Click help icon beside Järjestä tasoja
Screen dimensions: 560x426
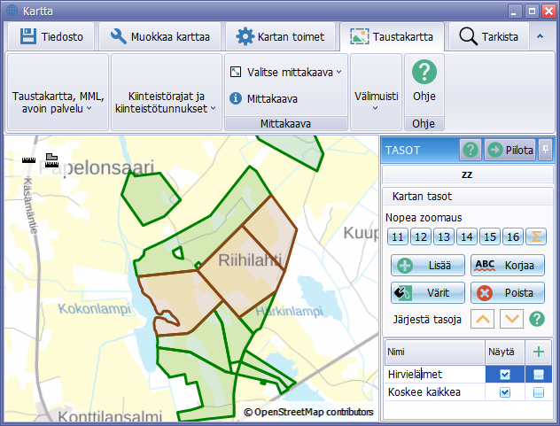pos(537,319)
